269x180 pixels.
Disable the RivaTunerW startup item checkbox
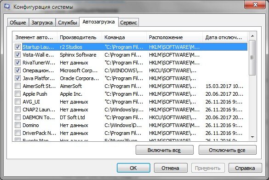pos(17,63)
